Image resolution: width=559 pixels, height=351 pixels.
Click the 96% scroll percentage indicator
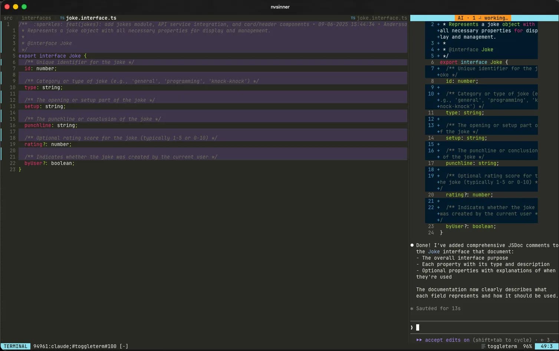(x=527, y=346)
